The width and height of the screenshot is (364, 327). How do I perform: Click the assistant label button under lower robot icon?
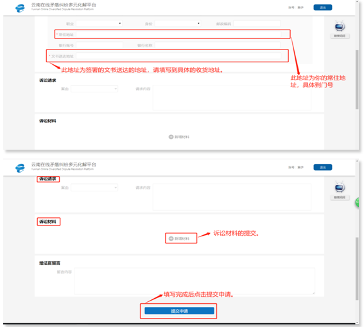click(340, 197)
